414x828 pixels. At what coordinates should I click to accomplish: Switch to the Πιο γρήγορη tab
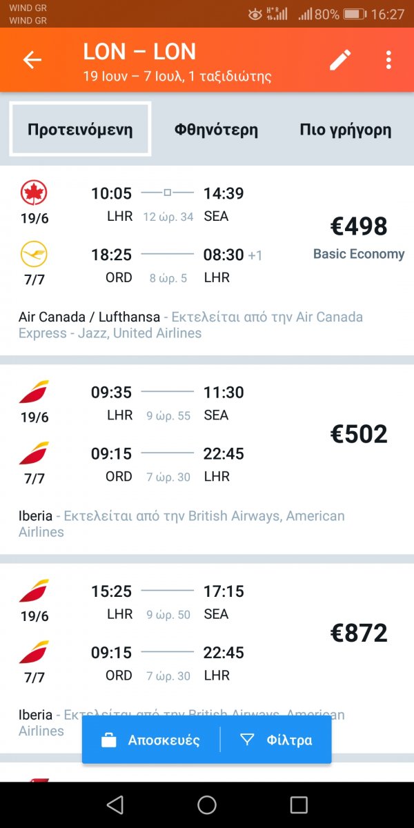tap(345, 130)
